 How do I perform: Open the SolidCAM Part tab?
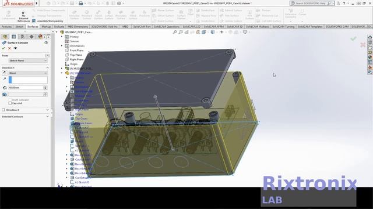click(142, 27)
